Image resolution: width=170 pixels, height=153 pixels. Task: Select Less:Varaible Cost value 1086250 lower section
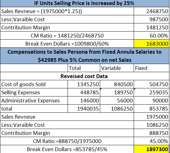click(152, 125)
